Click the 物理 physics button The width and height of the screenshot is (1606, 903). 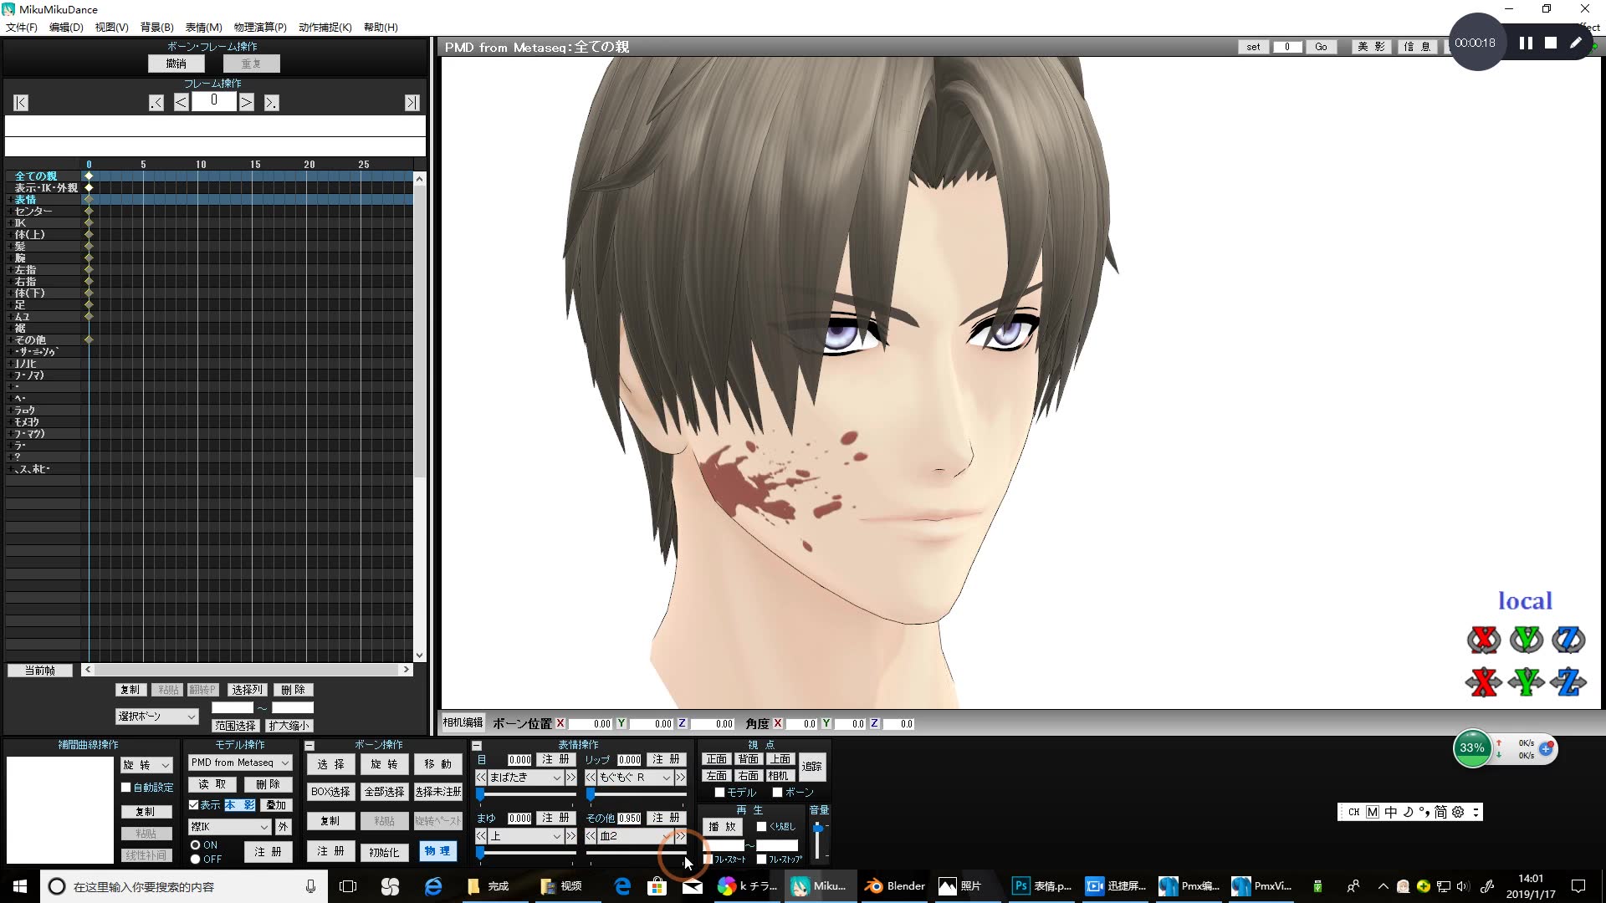[x=437, y=851]
